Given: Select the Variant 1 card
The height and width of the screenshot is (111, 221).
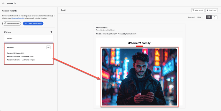Looking at the screenshot, I should (29, 38).
